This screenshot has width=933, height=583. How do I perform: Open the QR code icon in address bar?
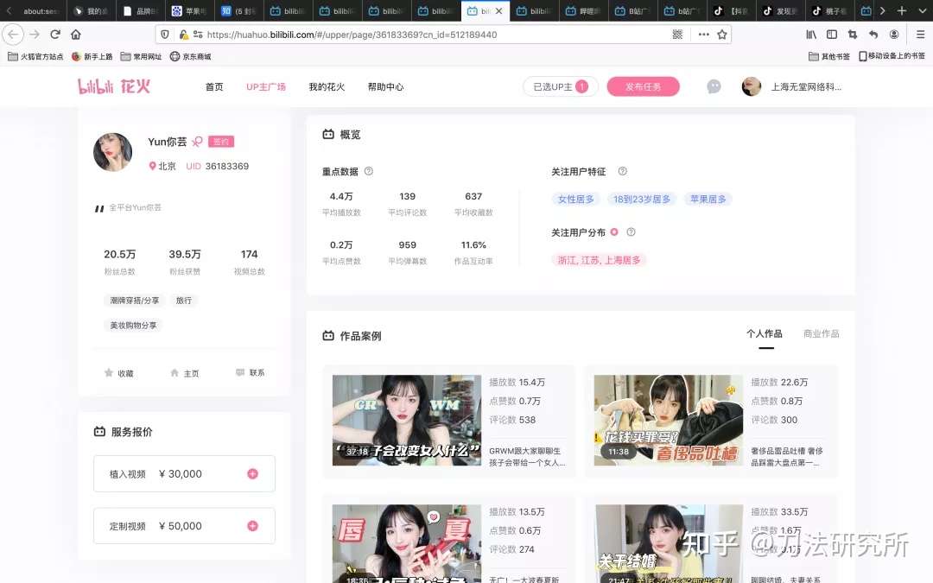tap(677, 35)
